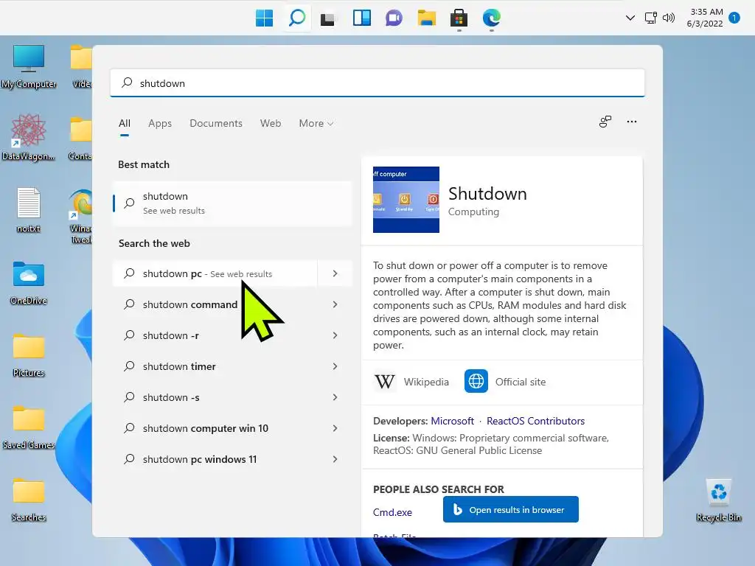Select the shutdown command suggestion
Screen dimensions: 755x566
coord(215,304)
